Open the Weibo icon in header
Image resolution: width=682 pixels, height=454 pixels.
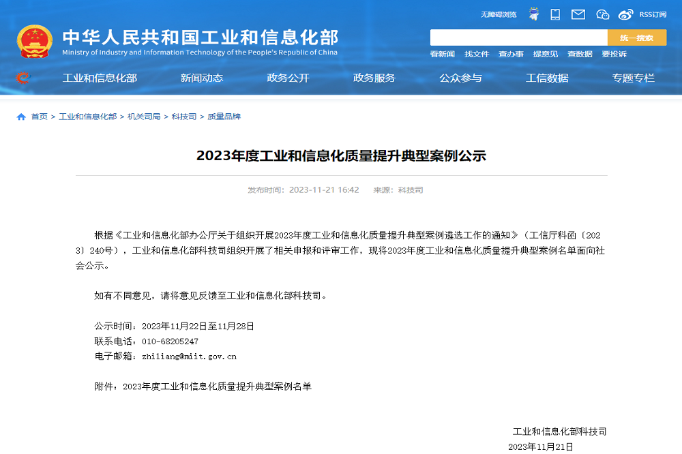tap(625, 14)
